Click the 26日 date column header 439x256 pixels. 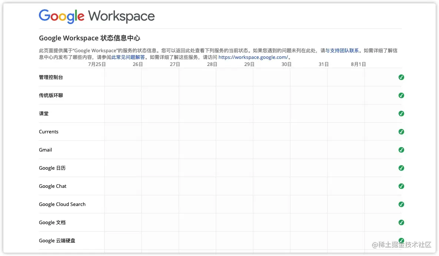point(138,64)
